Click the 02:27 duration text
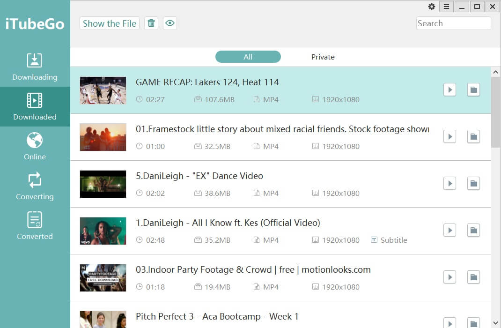This screenshot has width=501, height=328. pos(155,99)
